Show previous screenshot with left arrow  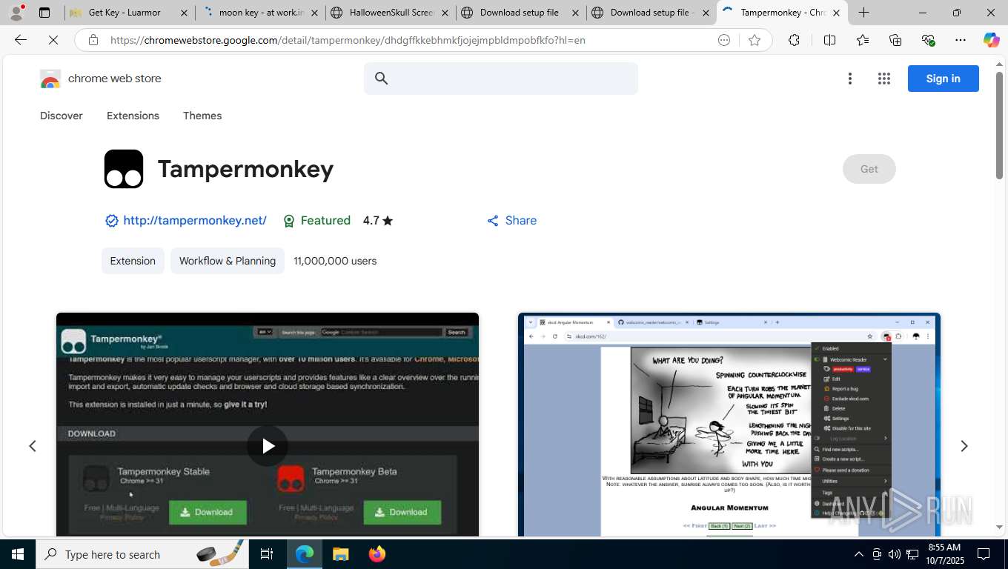click(33, 446)
